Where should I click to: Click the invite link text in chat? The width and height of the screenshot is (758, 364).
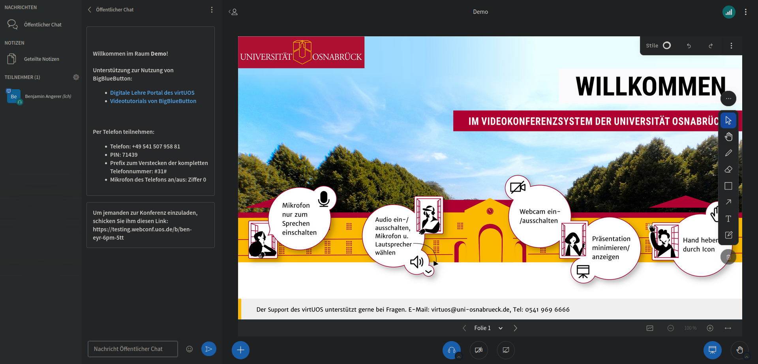(x=142, y=233)
